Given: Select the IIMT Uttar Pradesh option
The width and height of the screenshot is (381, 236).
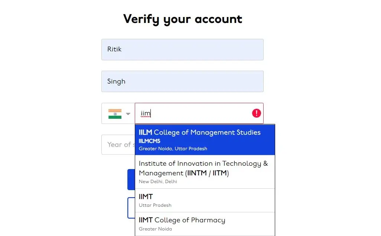Looking at the screenshot, I should (x=205, y=200).
